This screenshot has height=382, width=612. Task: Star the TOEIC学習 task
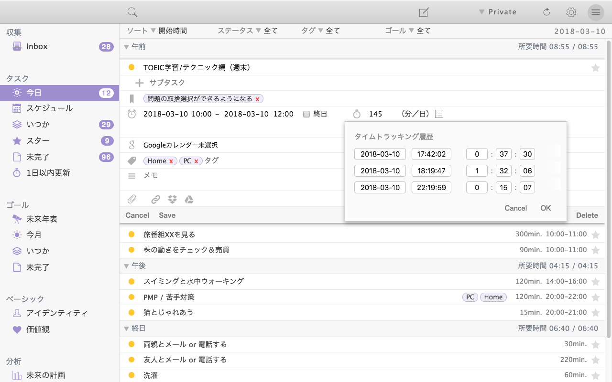pos(595,68)
